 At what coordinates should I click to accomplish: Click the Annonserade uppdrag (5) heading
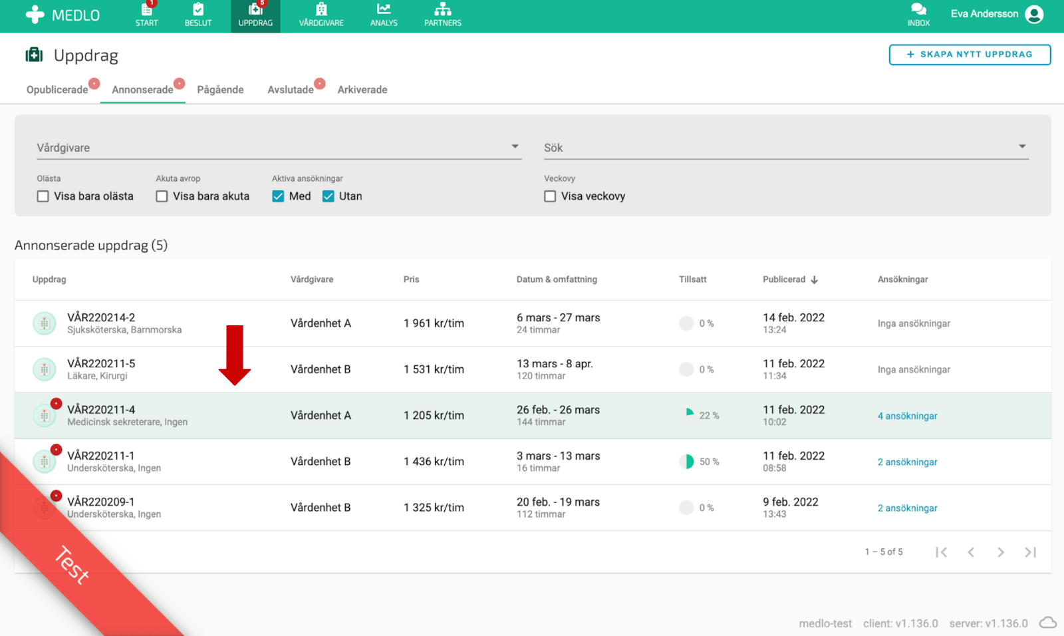pyautogui.click(x=91, y=245)
